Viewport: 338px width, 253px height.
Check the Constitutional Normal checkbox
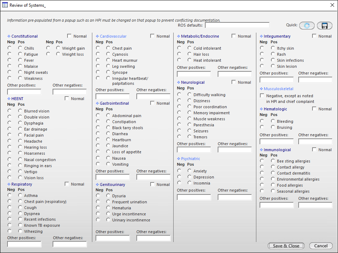pos(69,36)
